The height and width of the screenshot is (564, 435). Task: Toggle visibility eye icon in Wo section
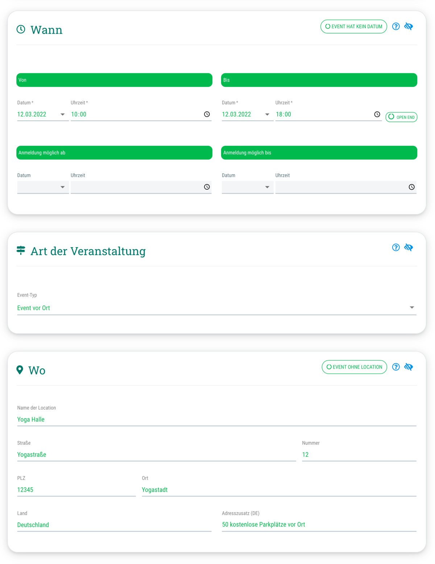pos(409,367)
